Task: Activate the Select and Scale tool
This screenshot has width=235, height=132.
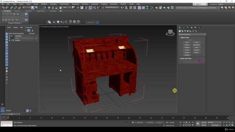Action: click(x=57, y=8)
